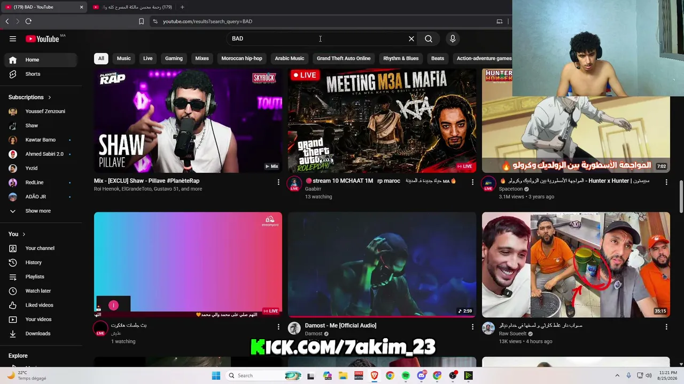Open Your videos
The image size is (684, 384).
[x=41, y=319]
